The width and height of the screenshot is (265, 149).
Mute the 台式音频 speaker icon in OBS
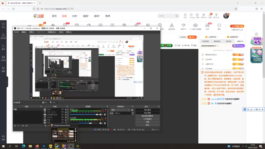point(101,123)
